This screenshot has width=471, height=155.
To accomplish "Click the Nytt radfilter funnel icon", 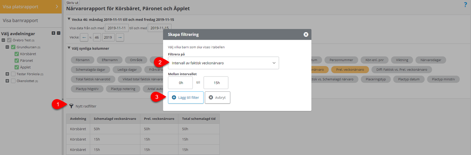I will point(71,106).
